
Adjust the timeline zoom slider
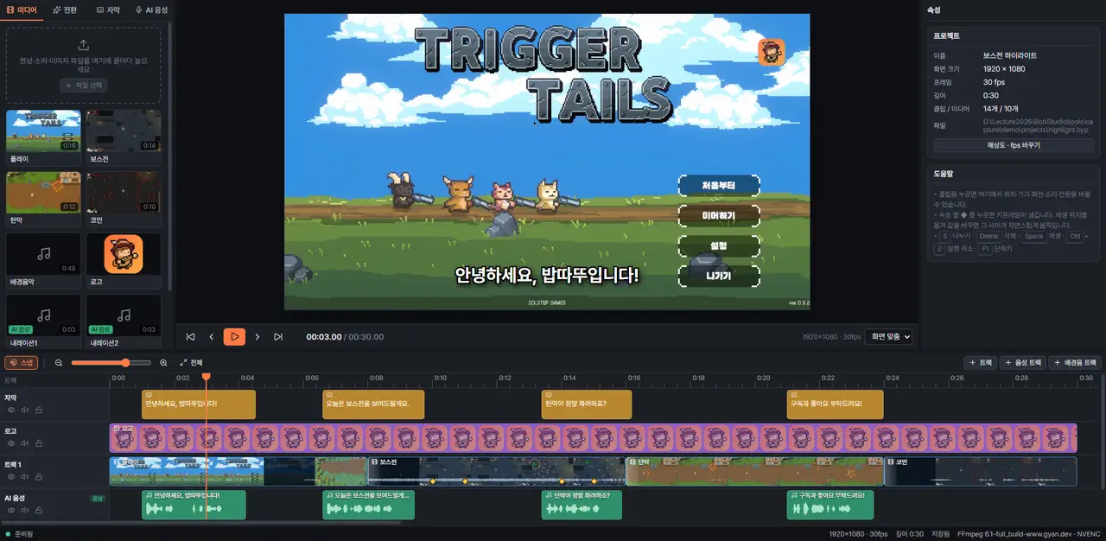(x=111, y=363)
